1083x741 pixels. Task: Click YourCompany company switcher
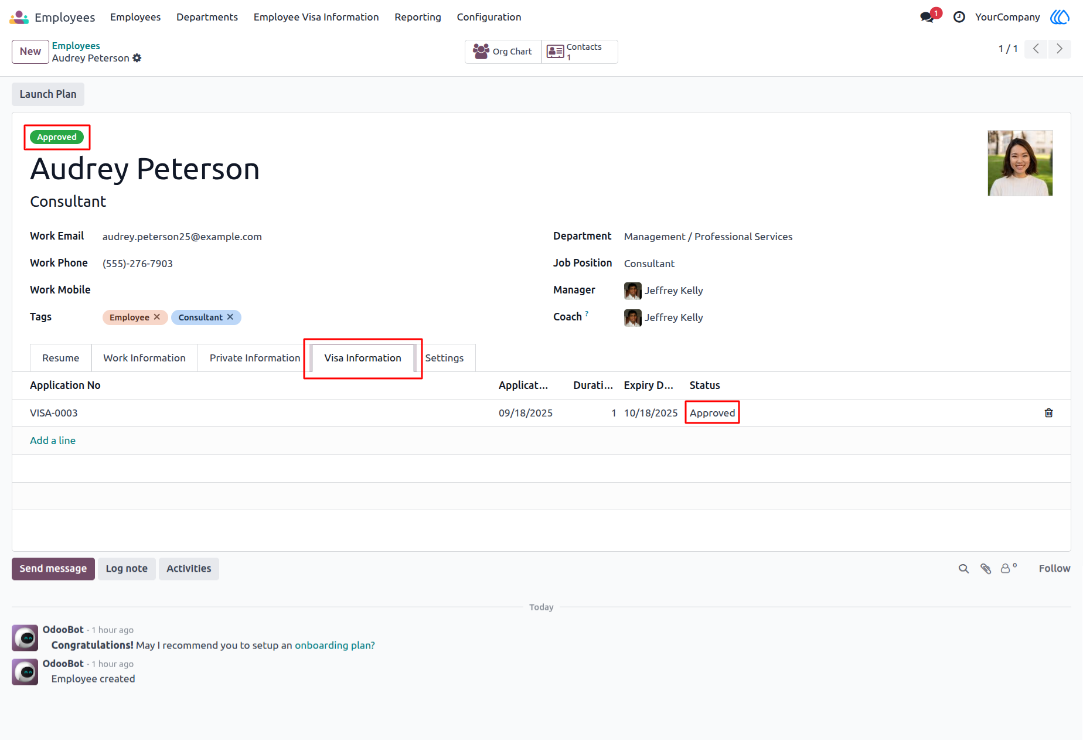[x=1007, y=17]
